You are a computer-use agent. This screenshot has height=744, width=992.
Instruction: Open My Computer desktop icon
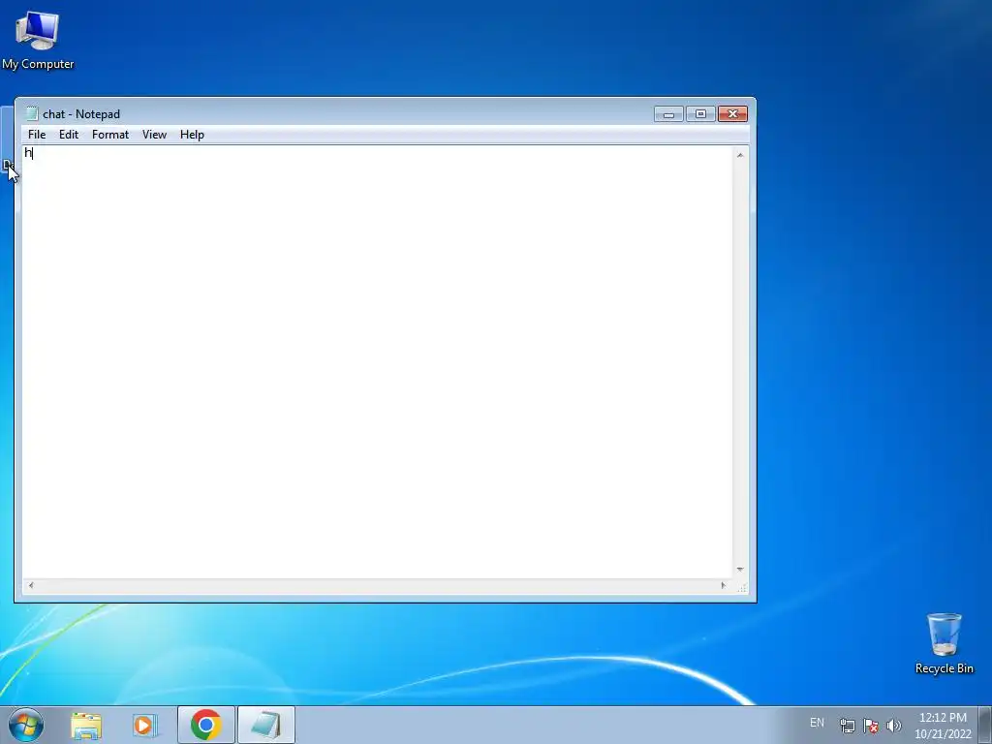pyautogui.click(x=38, y=39)
